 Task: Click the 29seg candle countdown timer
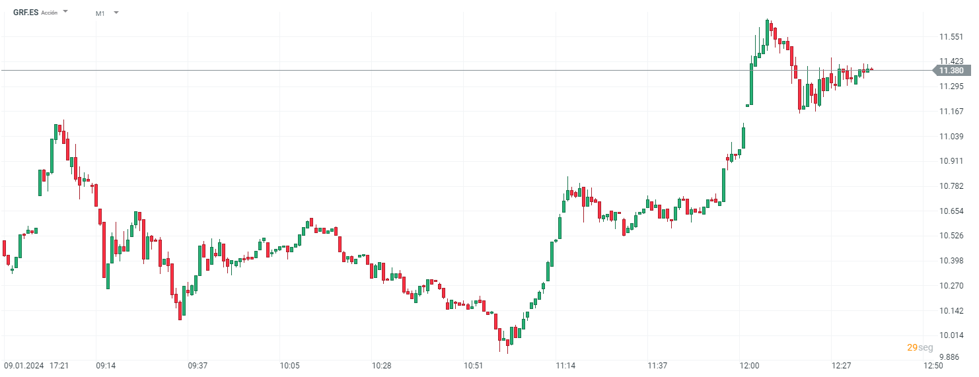pyautogui.click(x=920, y=347)
